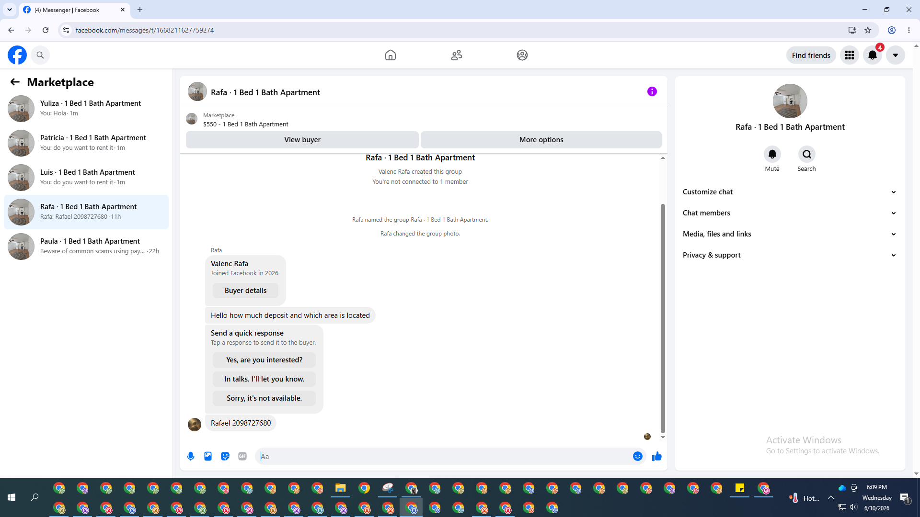920x517 pixels.
Task: Click the install app icon in address bar
Action: 852,30
